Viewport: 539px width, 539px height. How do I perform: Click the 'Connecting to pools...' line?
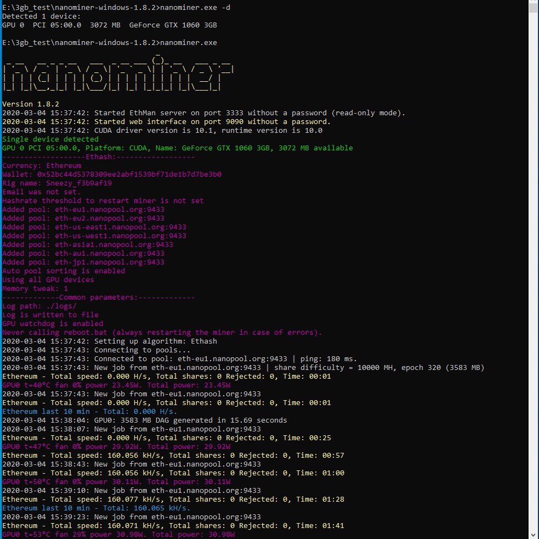(x=97, y=350)
